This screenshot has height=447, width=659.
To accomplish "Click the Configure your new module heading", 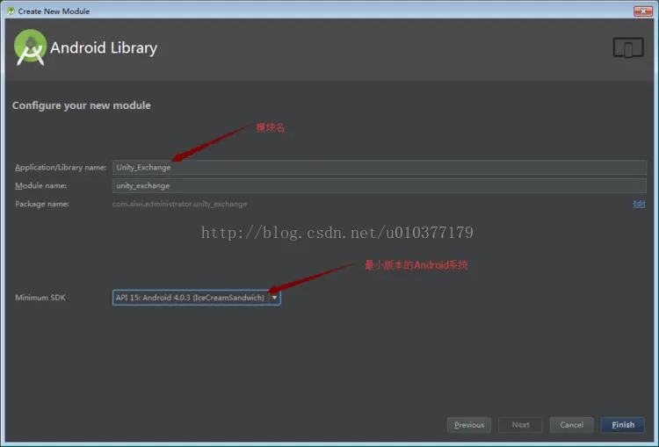I will (x=82, y=105).
